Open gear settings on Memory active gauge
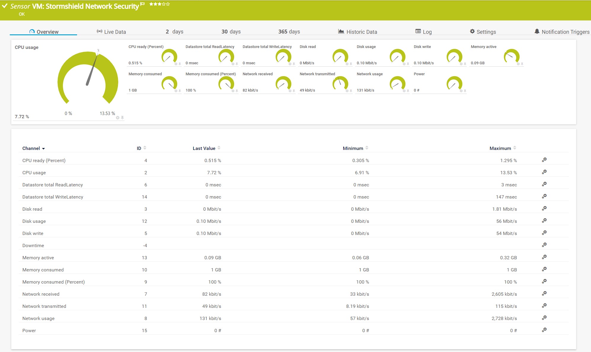The width and height of the screenshot is (591, 352). [x=518, y=64]
